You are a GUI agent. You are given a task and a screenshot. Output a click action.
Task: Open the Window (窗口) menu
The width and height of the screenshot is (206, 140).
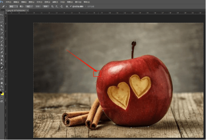pos(78,2)
